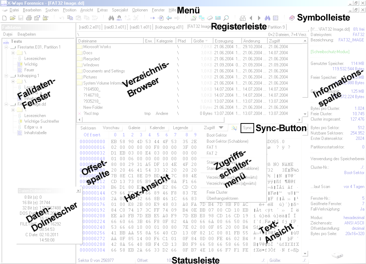
Task: Click the New file icon in toolbar
Action: pos(4,18)
